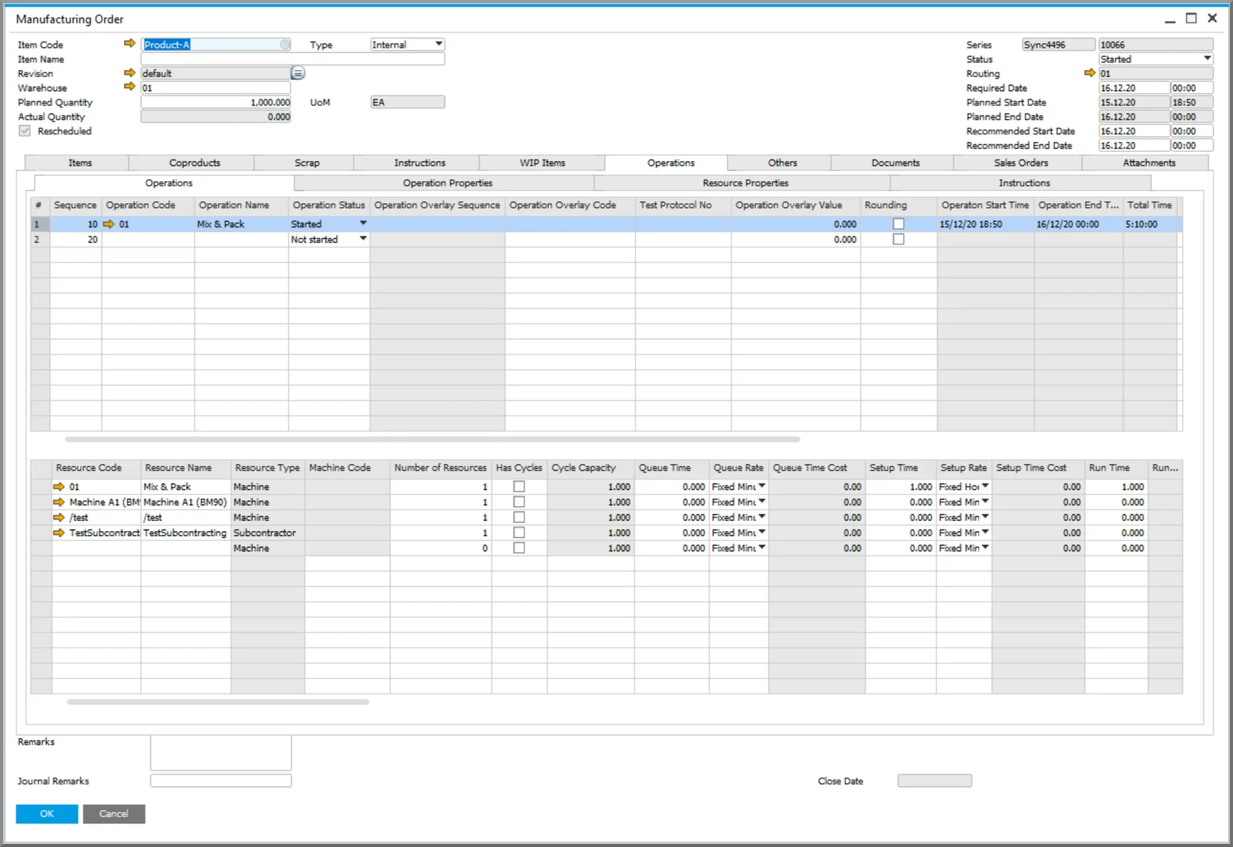Click the resources grid horizontal scrollbar

[218, 702]
